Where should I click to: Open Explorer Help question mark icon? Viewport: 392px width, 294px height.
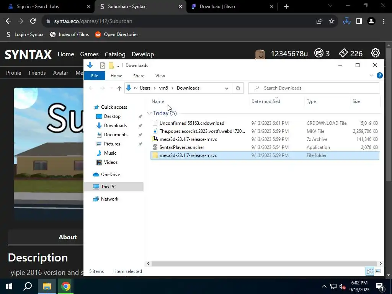click(379, 75)
